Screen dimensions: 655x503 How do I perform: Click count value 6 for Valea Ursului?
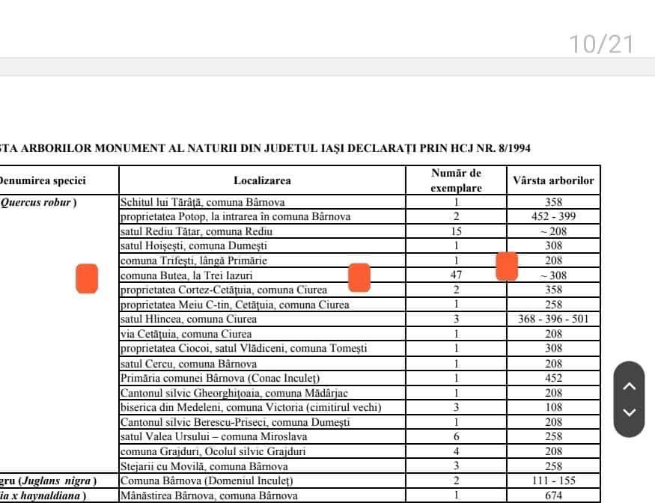[456, 436]
